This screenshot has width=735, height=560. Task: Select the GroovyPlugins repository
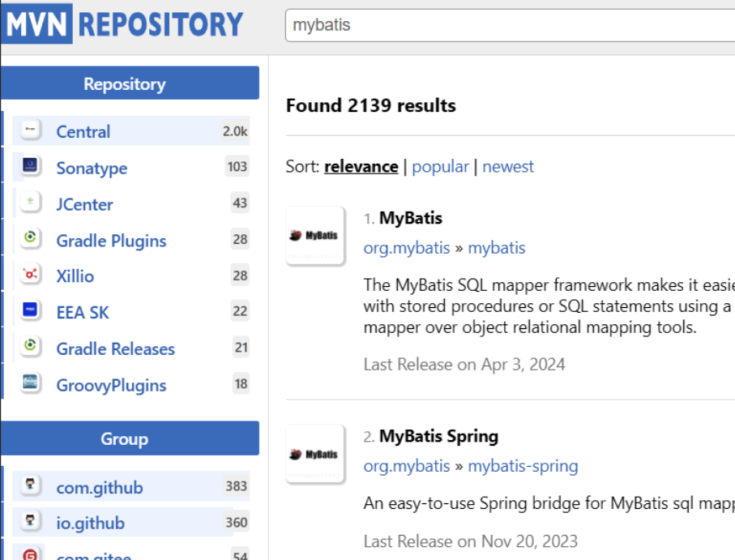pos(112,385)
